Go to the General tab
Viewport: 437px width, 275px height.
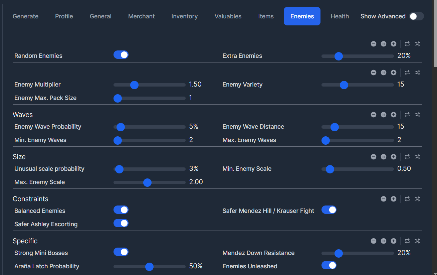(100, 16)
